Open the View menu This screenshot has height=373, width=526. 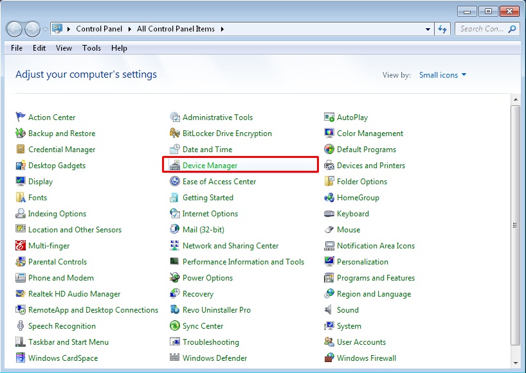pyautogui.click(x=64, y=48)
